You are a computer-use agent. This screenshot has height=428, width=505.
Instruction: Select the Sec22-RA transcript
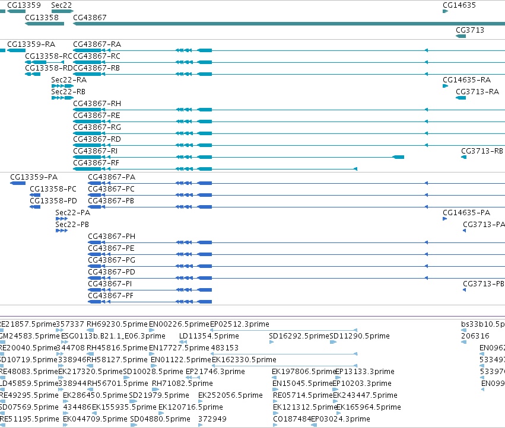62,86
